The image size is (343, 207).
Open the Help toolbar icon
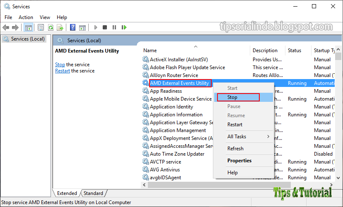tap(72, 28)
